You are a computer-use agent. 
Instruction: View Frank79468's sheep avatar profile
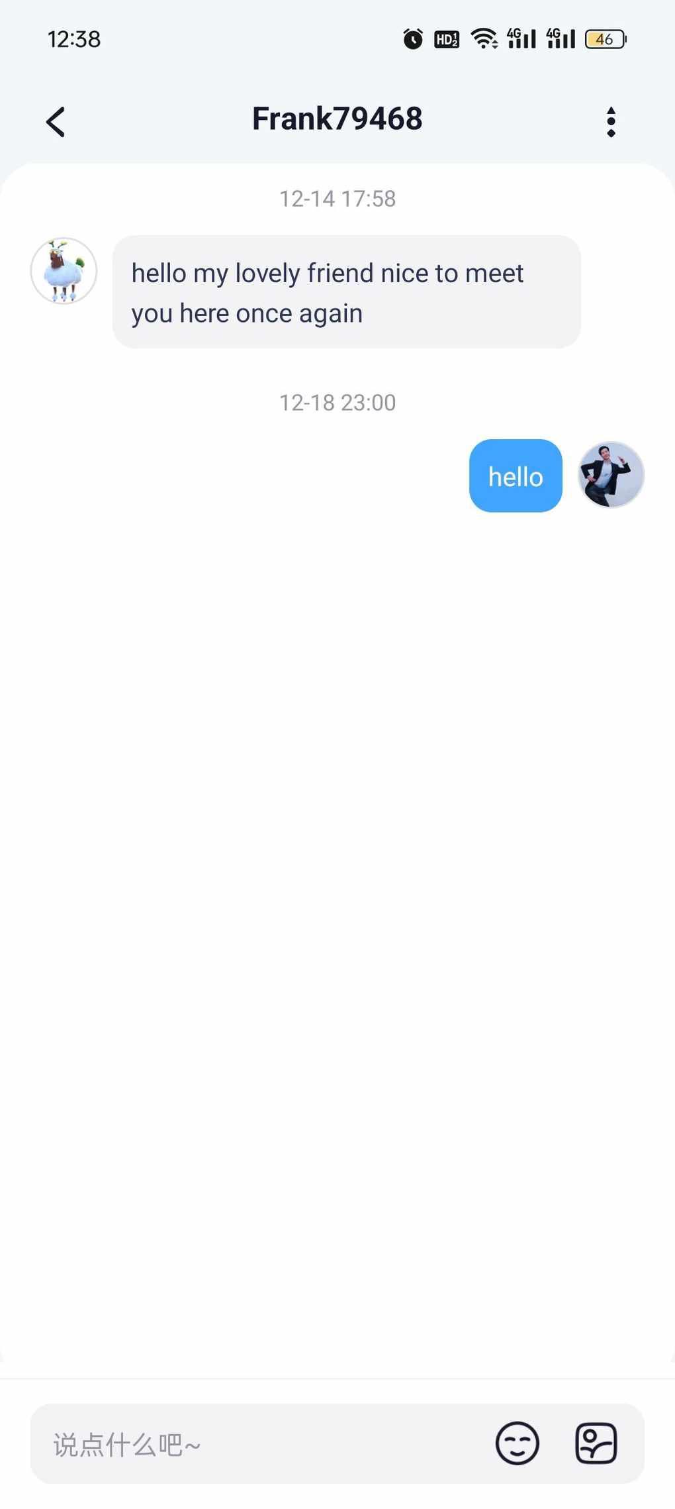tap(64, 271)
